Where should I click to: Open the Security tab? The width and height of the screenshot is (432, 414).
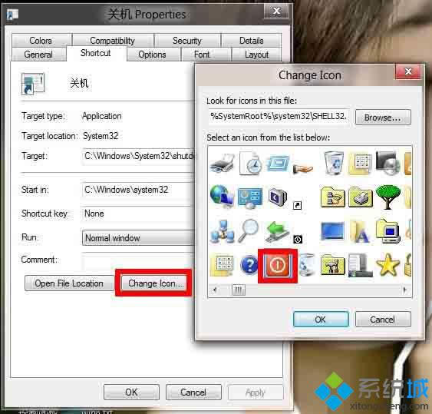point(187,41)
